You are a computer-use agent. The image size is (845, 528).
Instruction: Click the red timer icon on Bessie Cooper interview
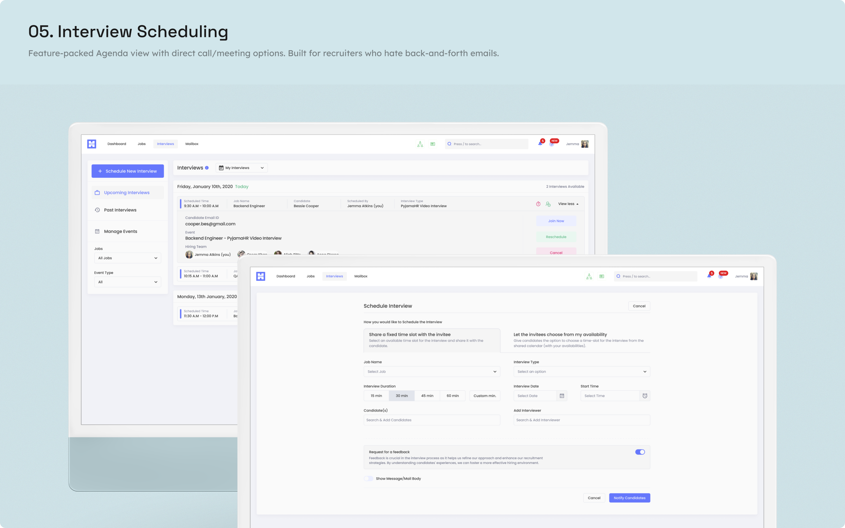(x=538, y=204)
